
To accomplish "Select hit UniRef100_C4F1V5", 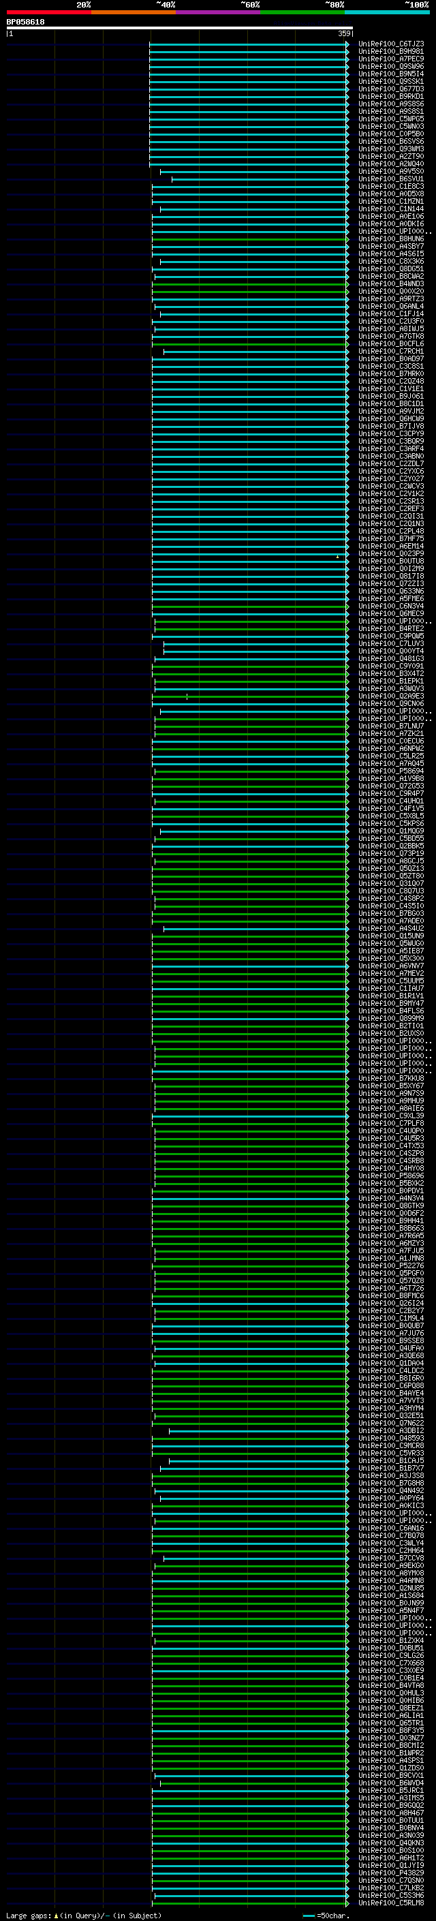I will (391, 808).
